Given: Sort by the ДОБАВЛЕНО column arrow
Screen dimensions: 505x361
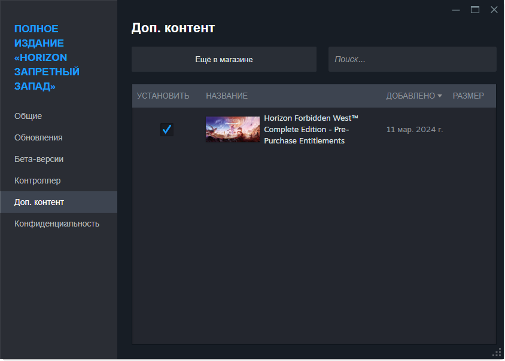Looking at the screenshot, I should [440, 96].
